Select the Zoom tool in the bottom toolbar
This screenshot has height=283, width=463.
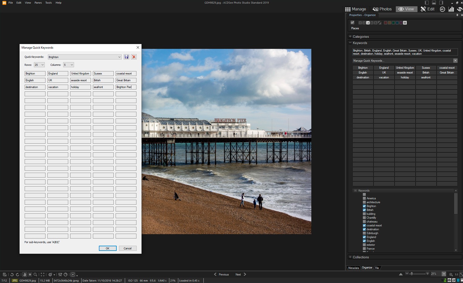click(35, 275)
